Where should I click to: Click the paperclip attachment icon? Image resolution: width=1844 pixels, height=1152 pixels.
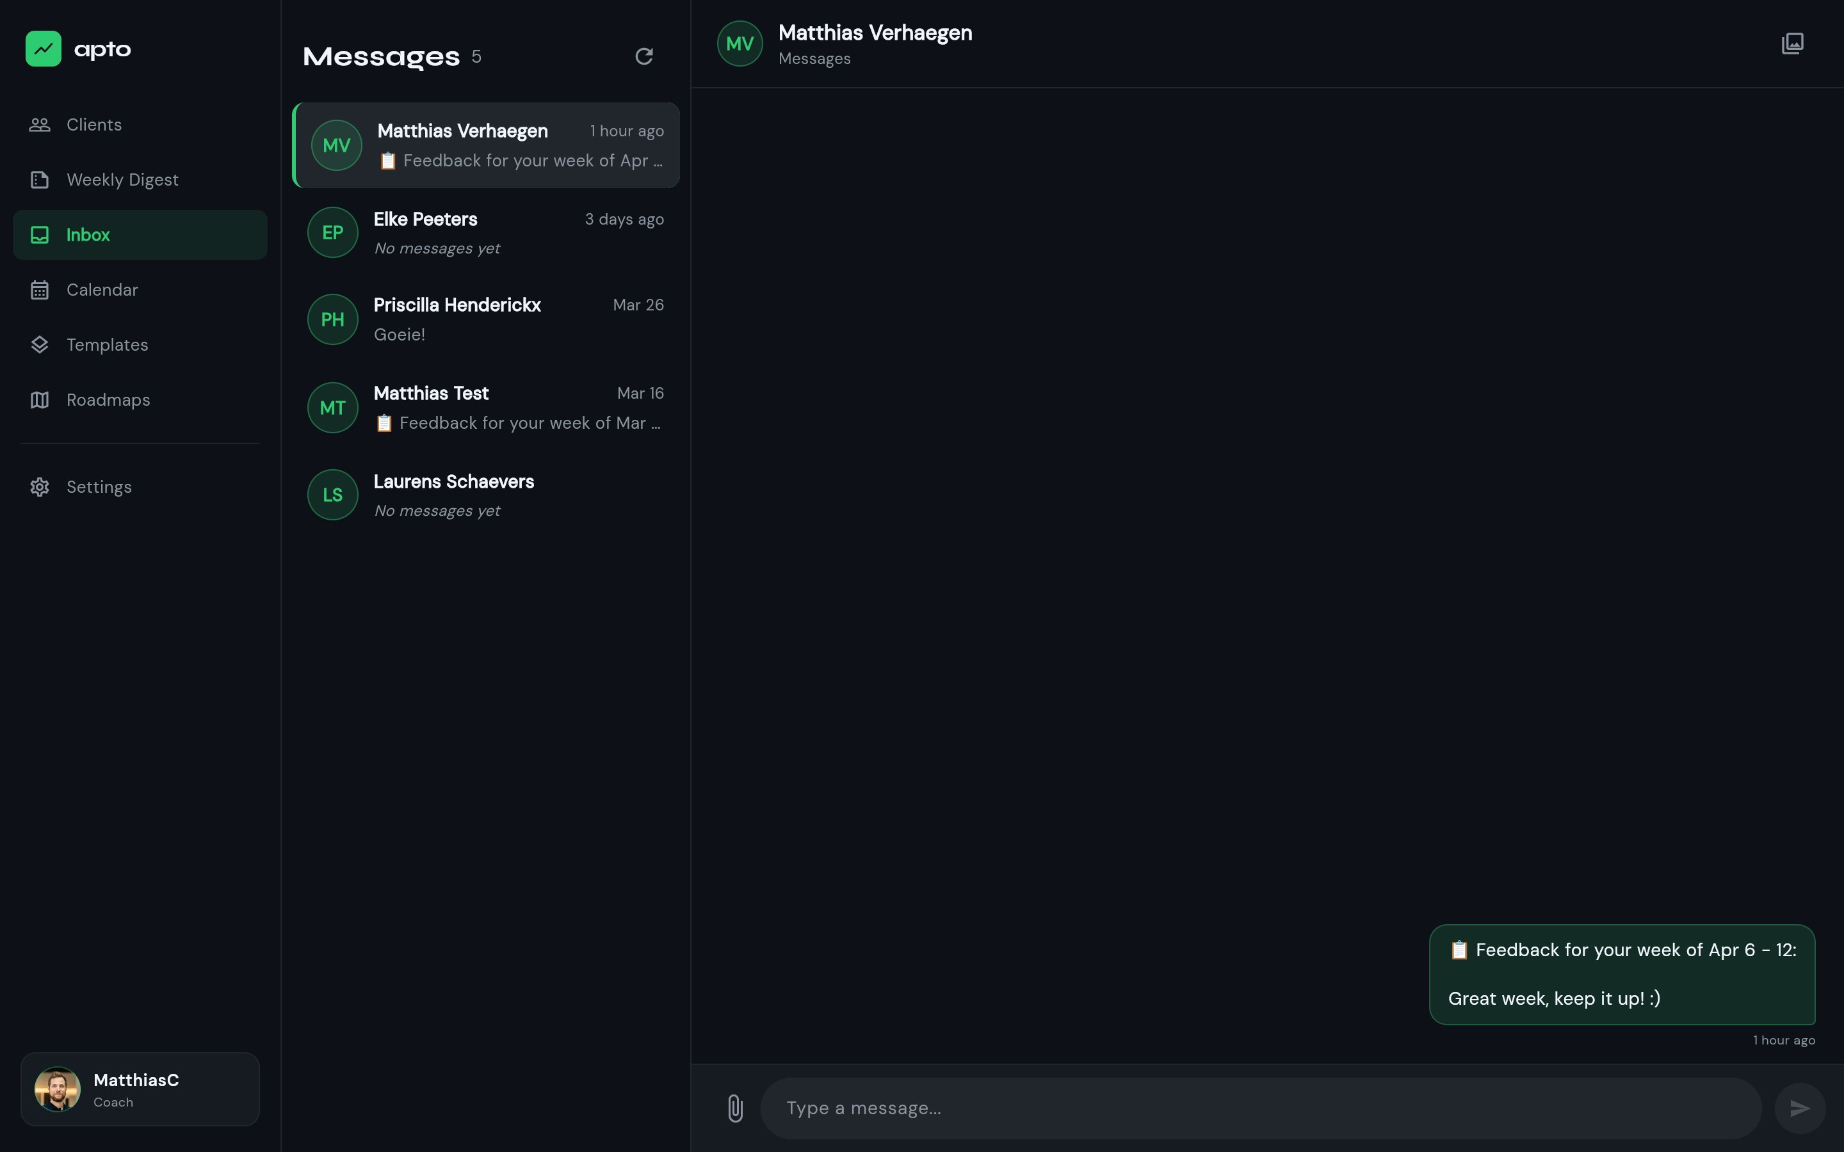734,1108
